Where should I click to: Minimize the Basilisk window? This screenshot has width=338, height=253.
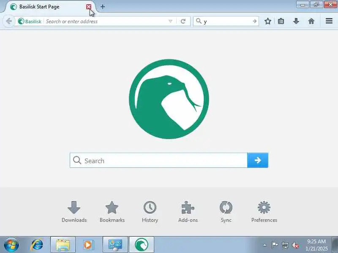[303, 4]
